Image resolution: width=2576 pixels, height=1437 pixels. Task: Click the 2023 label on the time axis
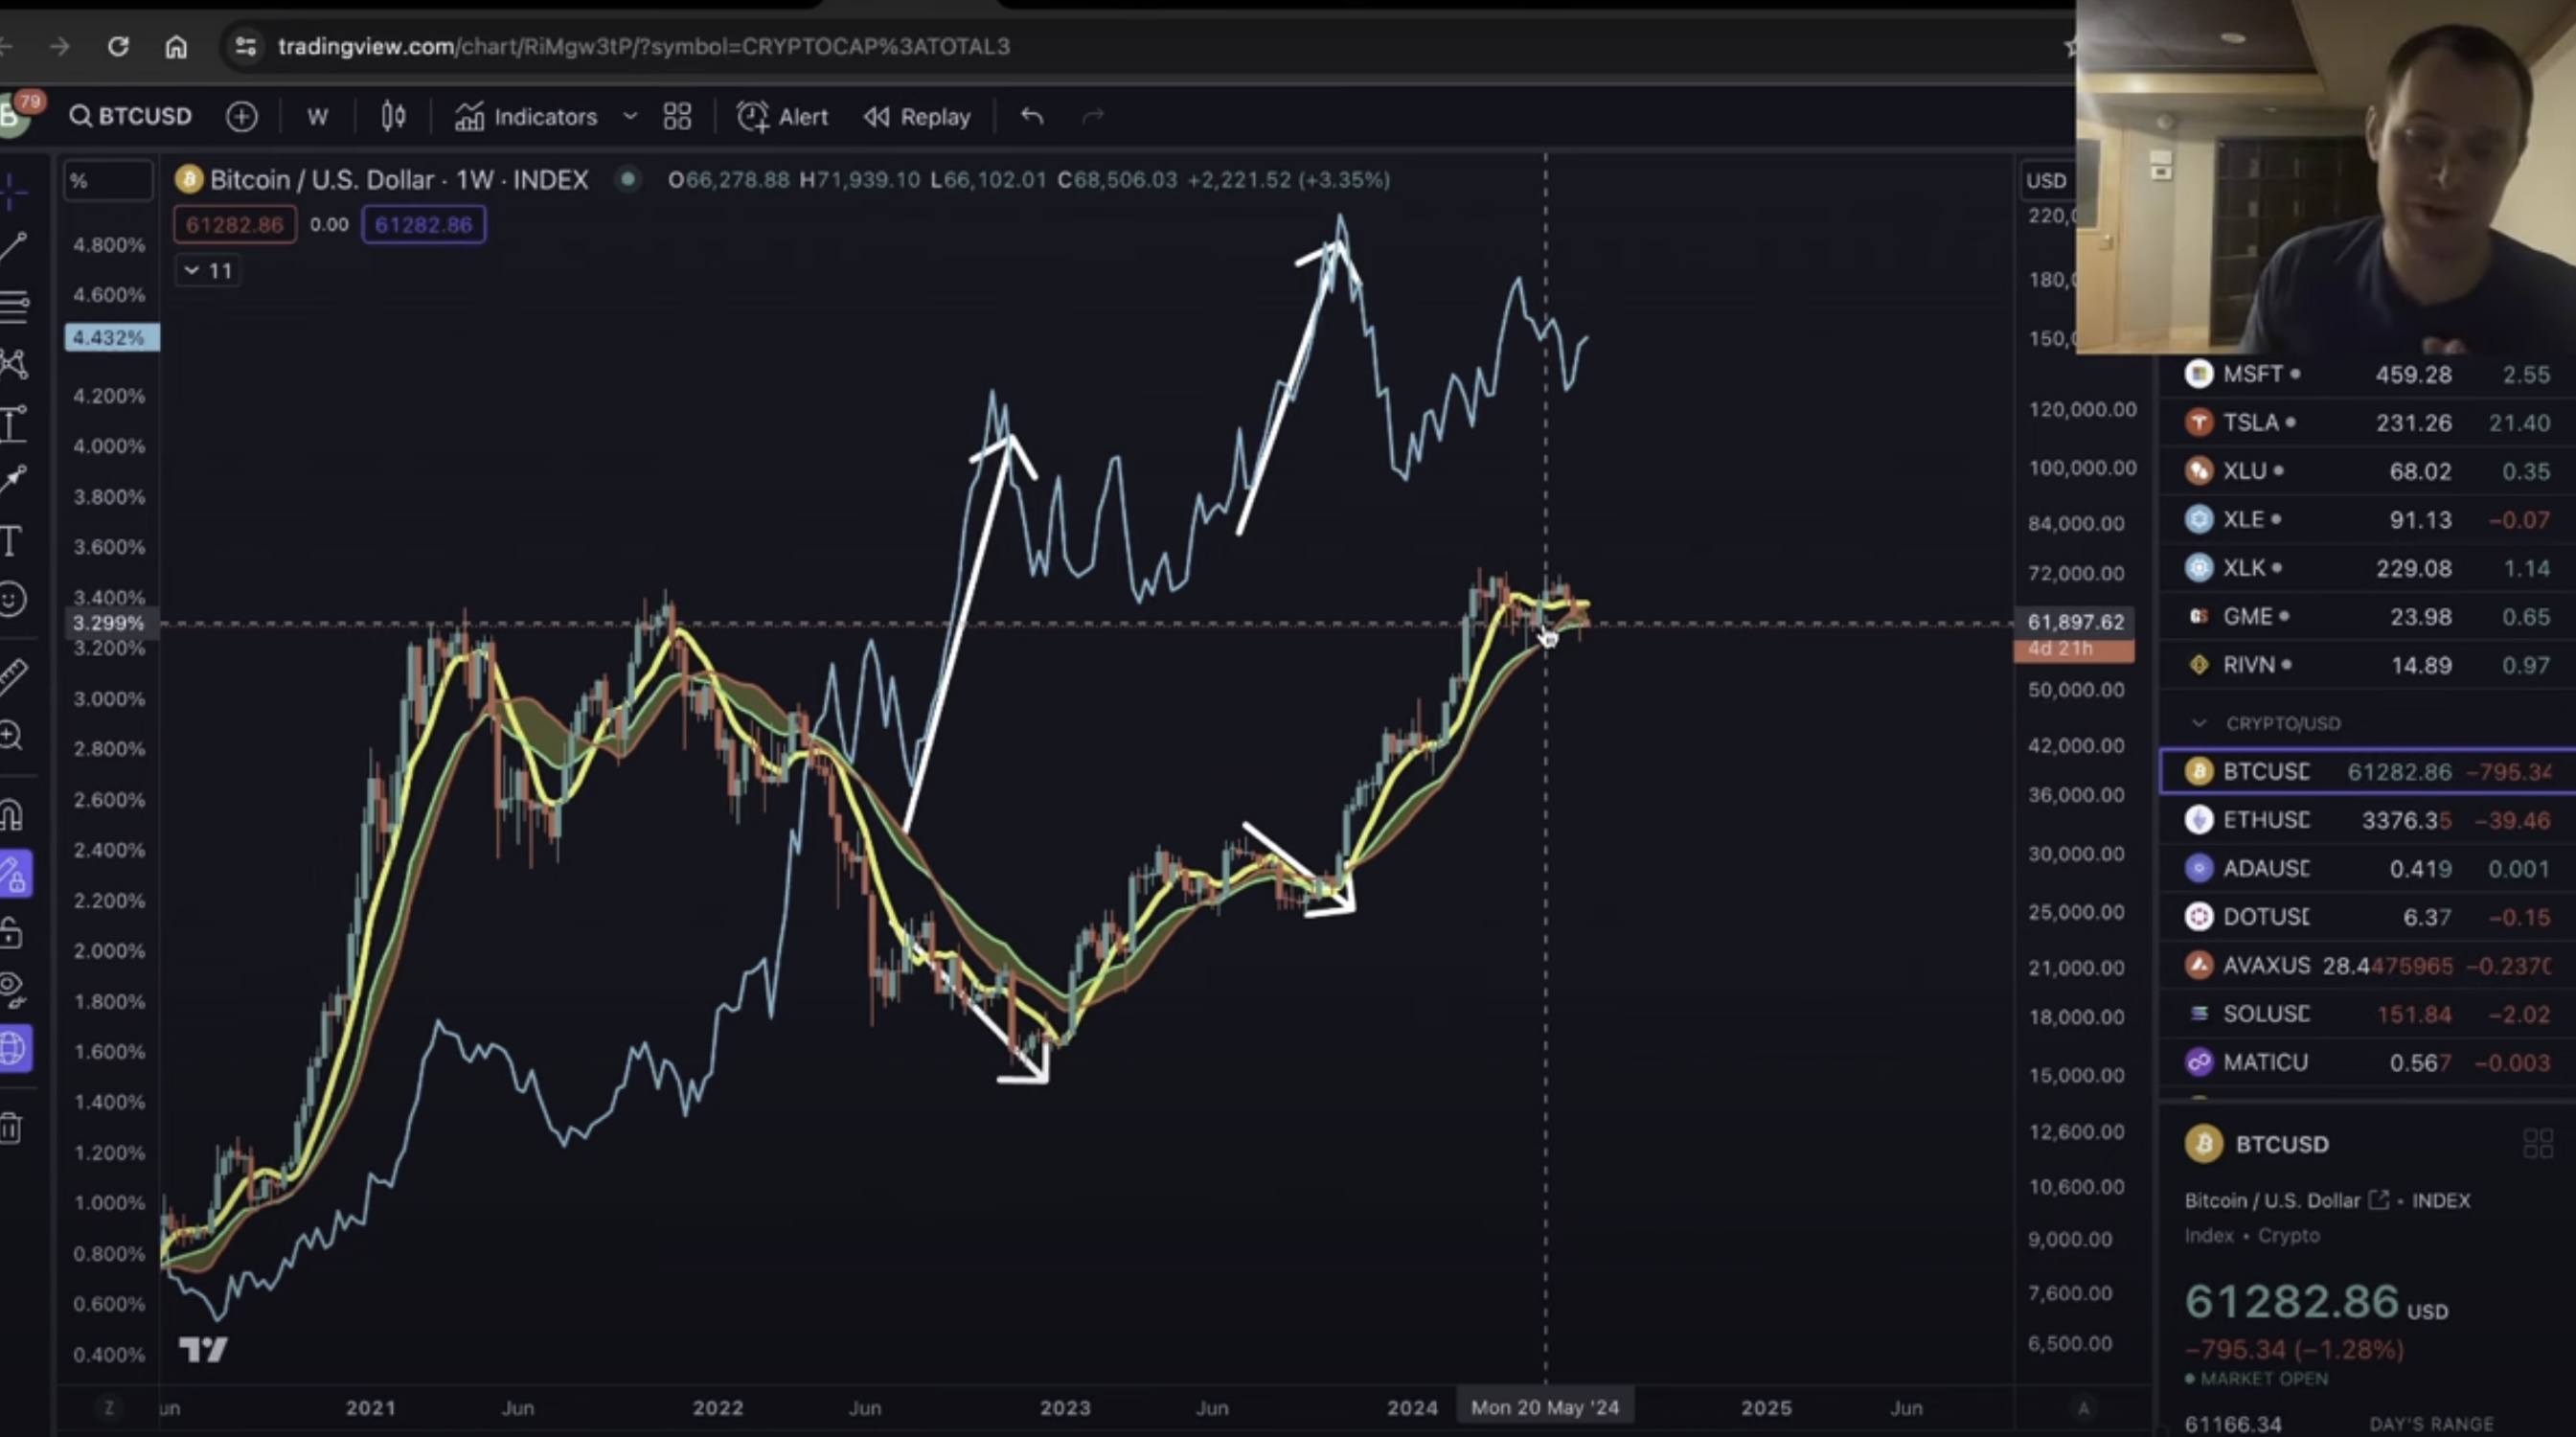coord(1065,1408)
